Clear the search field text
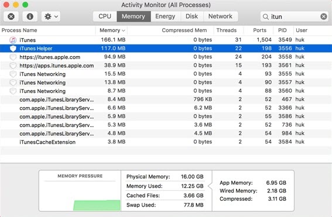Image resolution: width=332 pixels, height=217 pixels. click(x=324, y=16)
